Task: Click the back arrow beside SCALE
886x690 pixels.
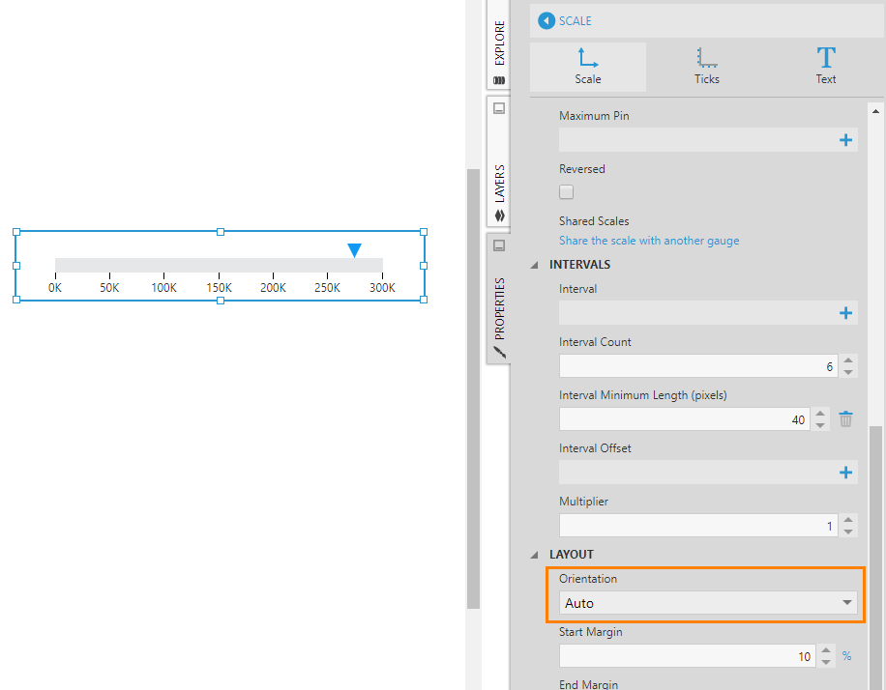Action: point(546,20)
